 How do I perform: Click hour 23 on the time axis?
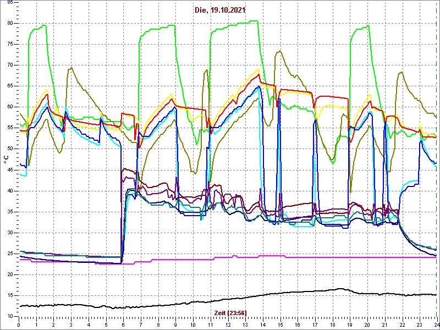tap(419, 325)
